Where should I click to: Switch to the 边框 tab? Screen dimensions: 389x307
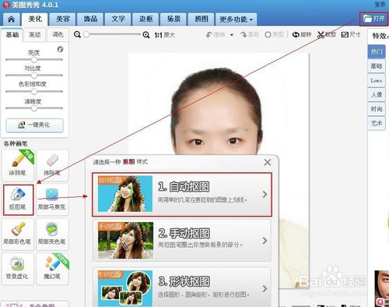point(145,19)
